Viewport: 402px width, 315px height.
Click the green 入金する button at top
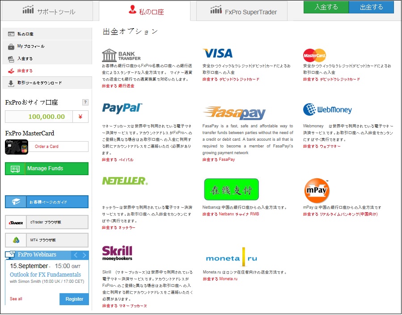326,7
